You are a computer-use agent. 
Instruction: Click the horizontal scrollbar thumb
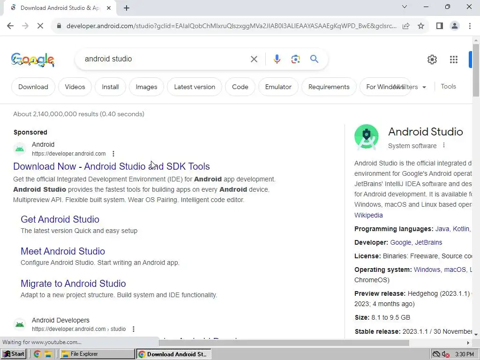coord(284,343)
